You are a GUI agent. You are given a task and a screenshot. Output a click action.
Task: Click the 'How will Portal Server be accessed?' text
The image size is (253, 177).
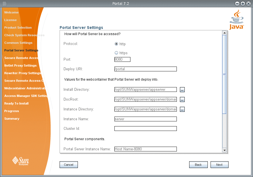coord(92,34)
